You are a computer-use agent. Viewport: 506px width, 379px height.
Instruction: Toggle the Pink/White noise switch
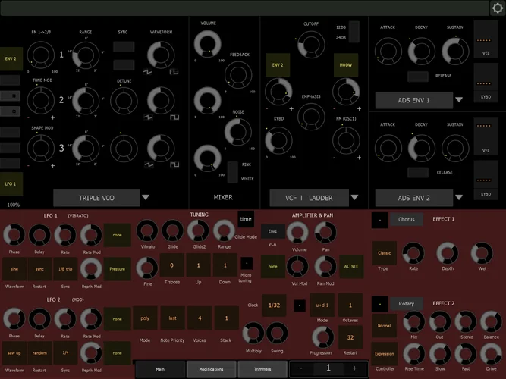coord(233,171)
